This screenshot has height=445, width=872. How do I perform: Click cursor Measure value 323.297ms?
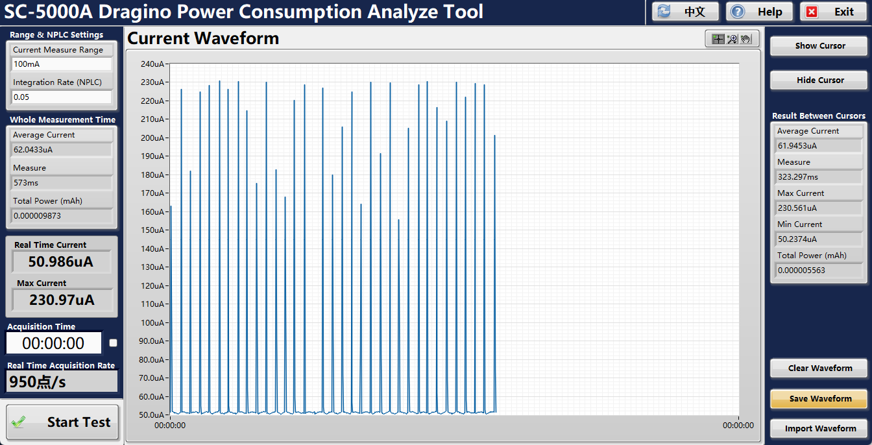pos(819,177)
